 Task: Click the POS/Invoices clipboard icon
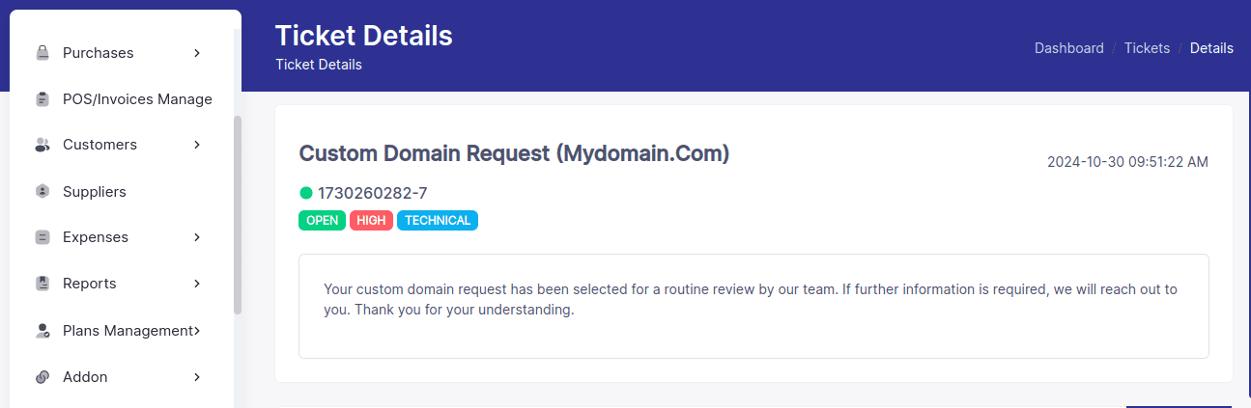click(43, 99)
